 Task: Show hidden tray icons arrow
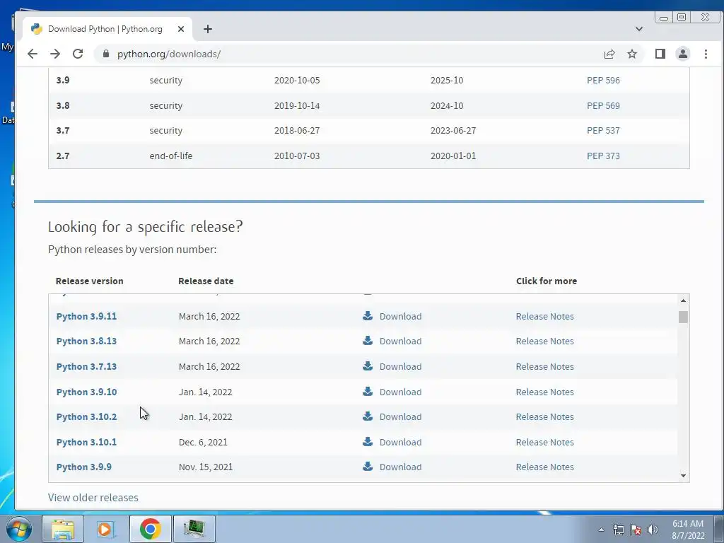point(601,530)
